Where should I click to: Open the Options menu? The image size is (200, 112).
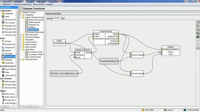7,4
